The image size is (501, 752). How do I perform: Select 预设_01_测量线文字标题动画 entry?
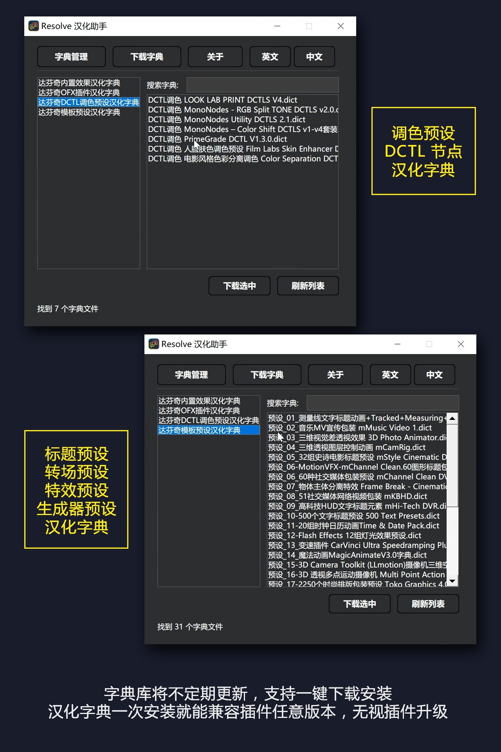[357, 418]
